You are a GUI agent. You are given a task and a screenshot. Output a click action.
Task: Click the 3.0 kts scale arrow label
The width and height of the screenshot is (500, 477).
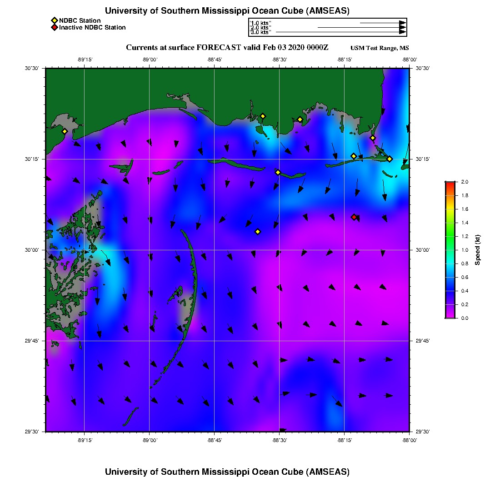click(x=260, y=32)
